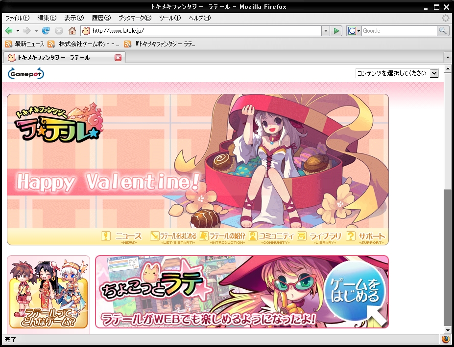Click the scrollbar down arrow
This screenshot has width=454, height=347.
click(x=448, y=330)
